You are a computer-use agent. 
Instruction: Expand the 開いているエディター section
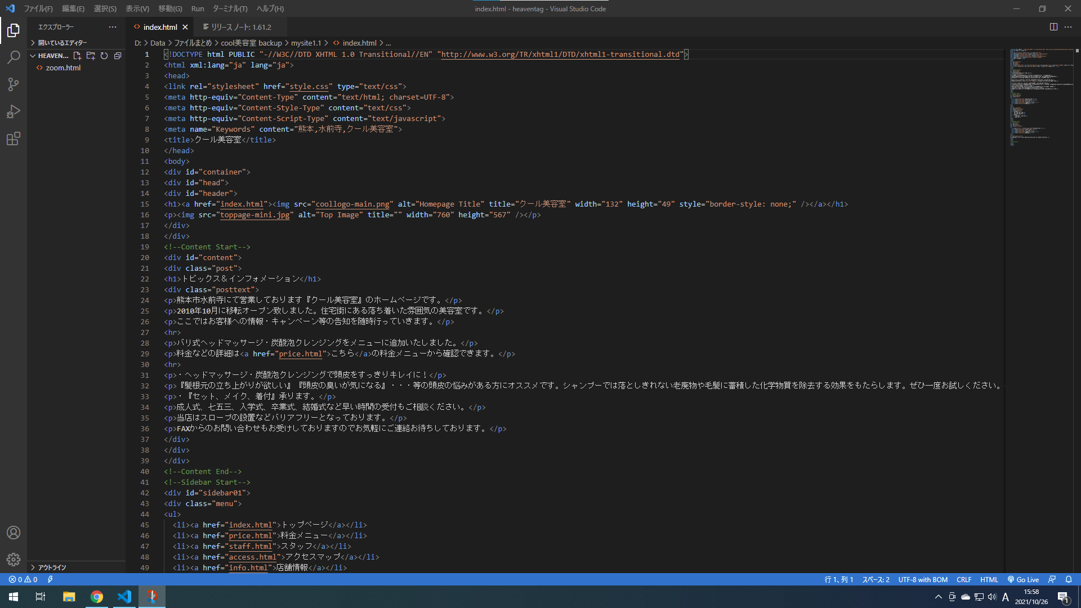tap(62, 43)
